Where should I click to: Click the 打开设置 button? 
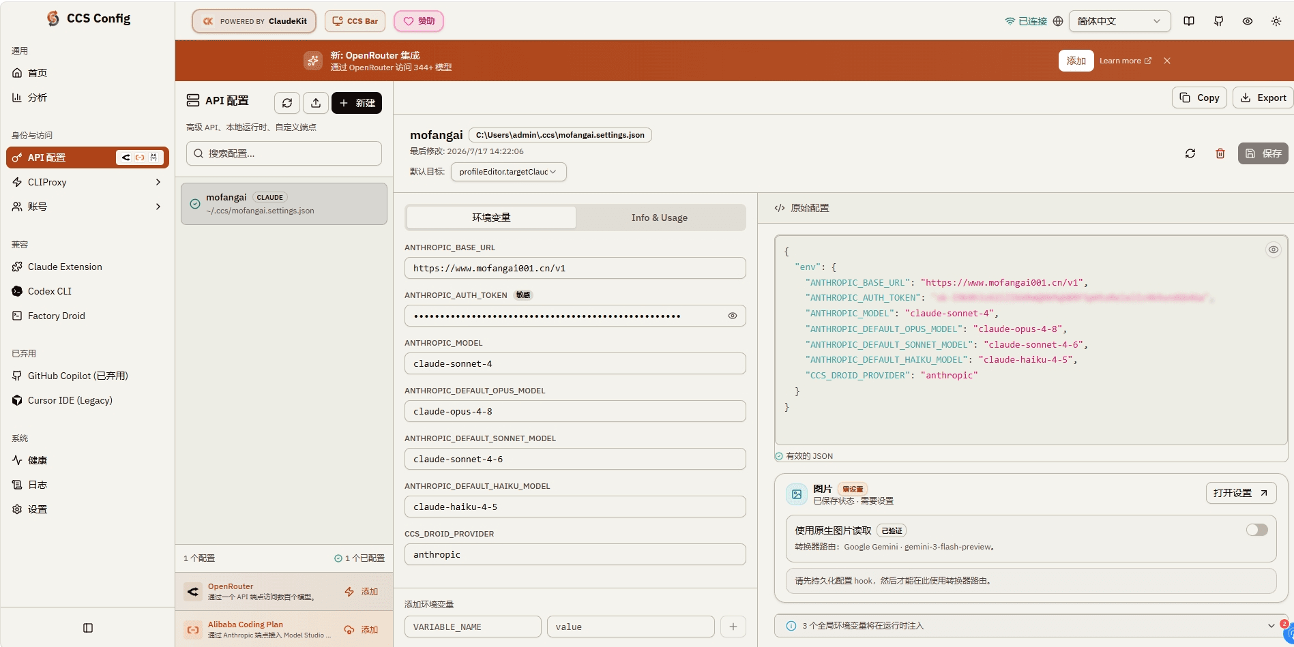tap(1241, 493)
